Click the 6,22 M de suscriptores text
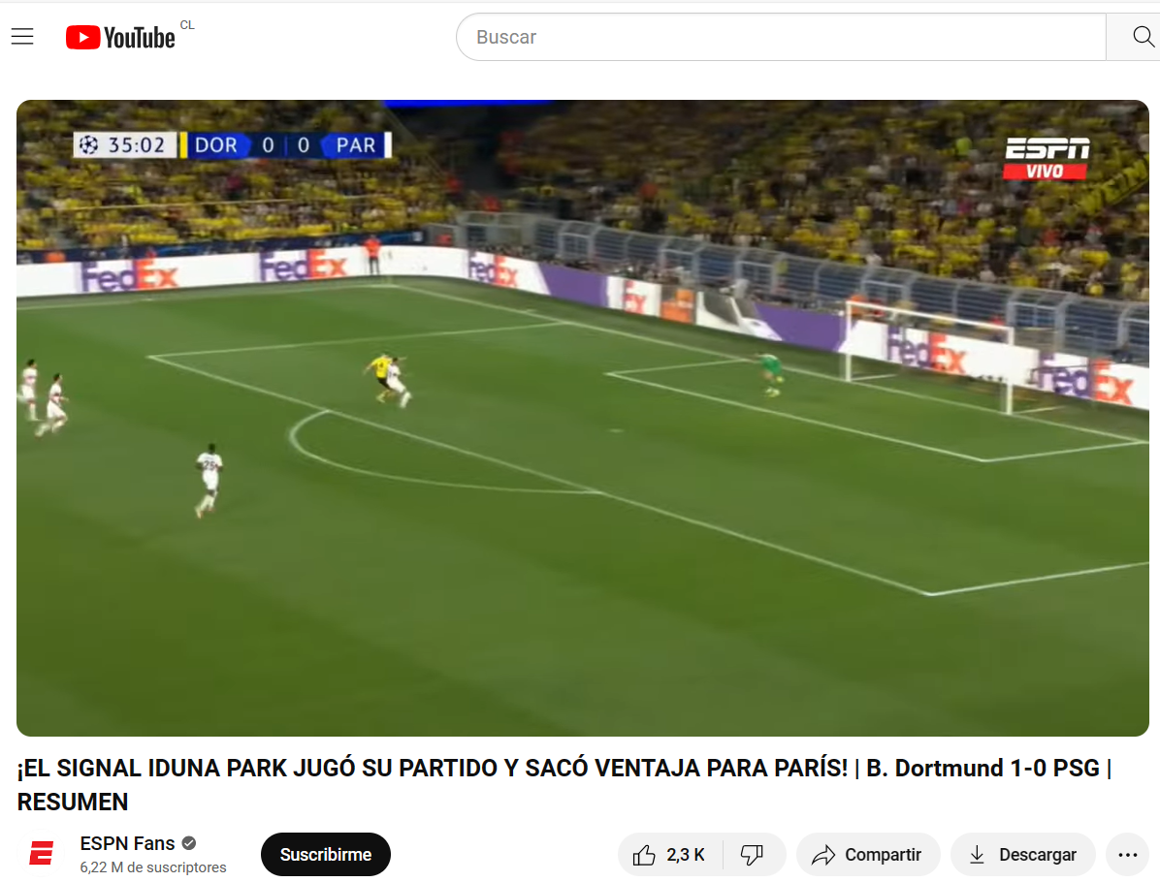The image size is (1160, 882). pos(153,867)
